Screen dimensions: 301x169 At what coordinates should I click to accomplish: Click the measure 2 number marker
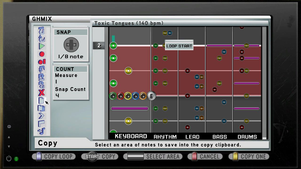click(99, 45)
